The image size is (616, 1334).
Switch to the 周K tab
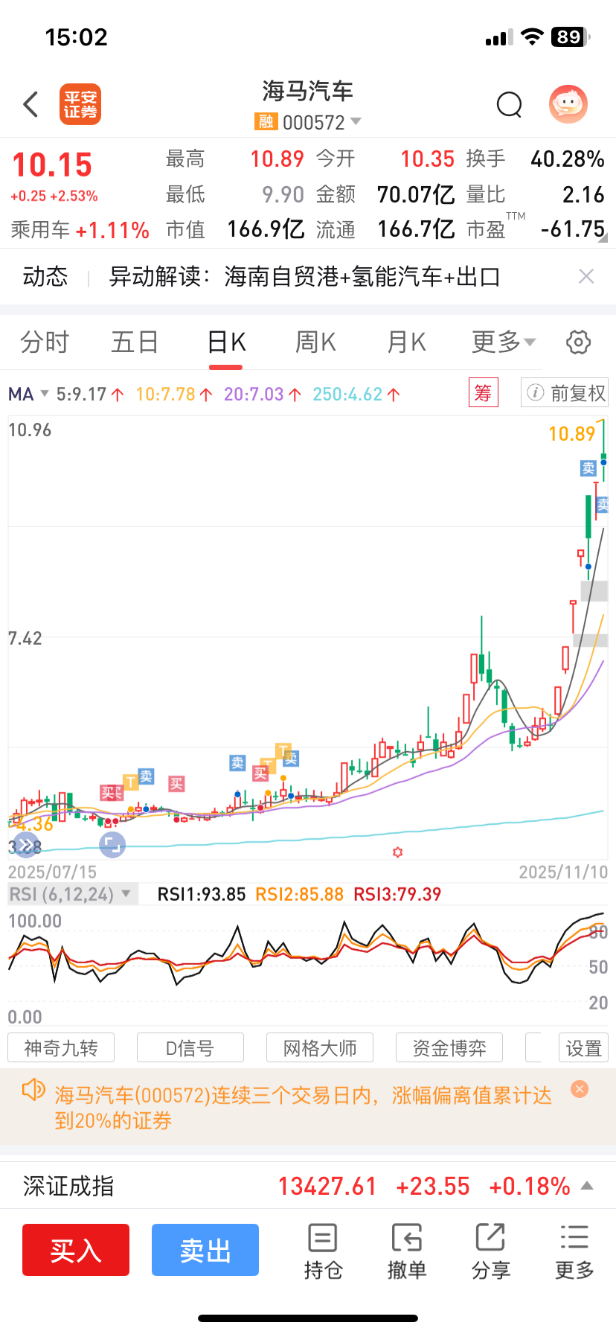(x=316, y=342)
